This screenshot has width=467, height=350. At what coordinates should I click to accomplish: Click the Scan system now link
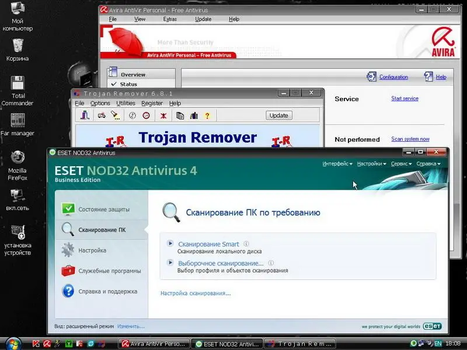410,139
